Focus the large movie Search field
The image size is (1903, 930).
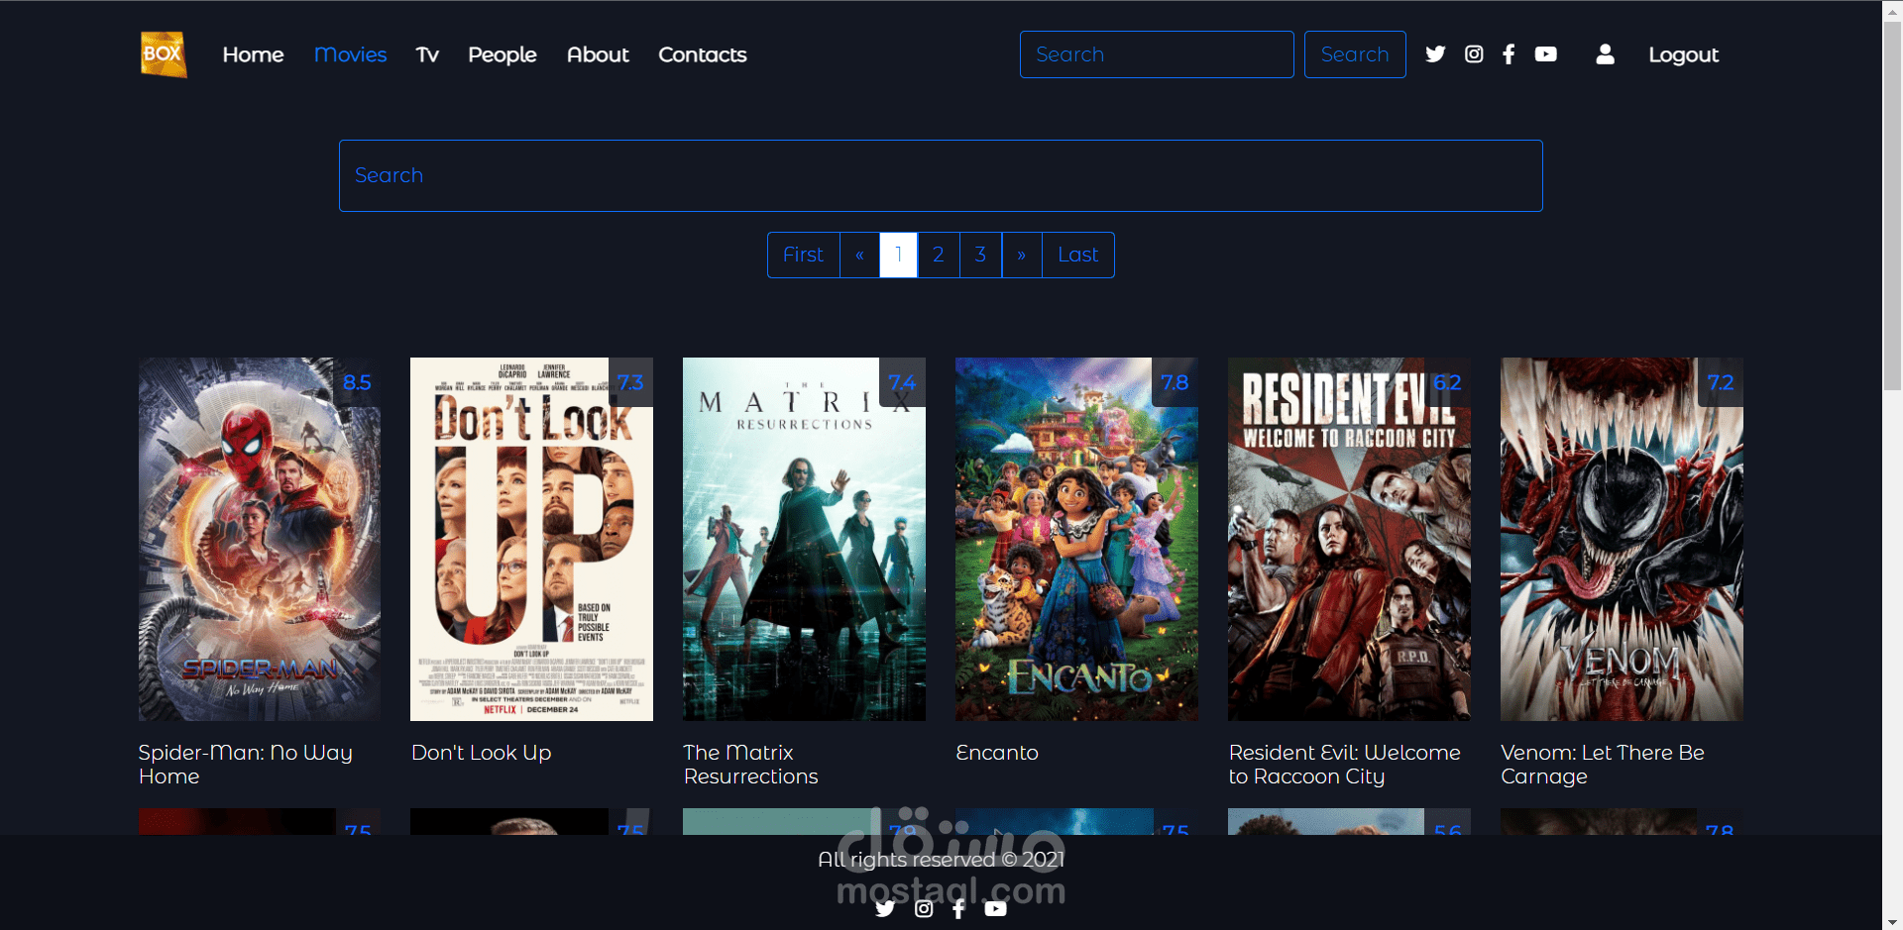coord(941,175)
